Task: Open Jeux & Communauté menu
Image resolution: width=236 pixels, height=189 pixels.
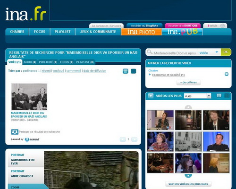Action: 98,32
